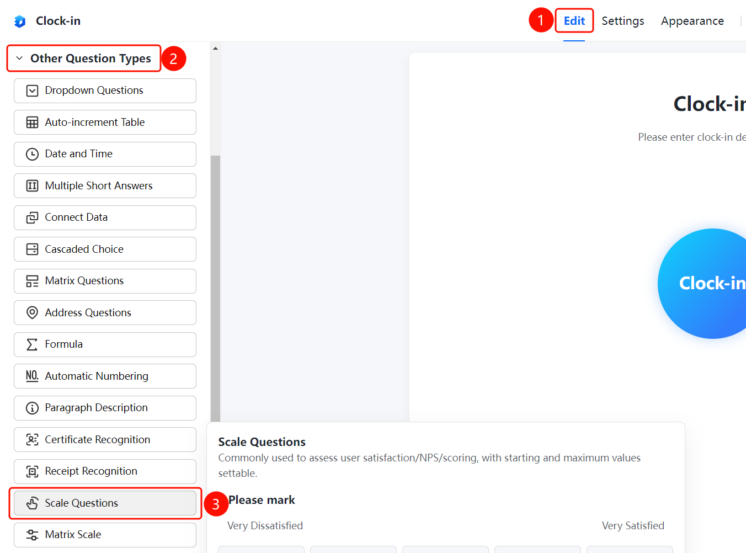746x553 pixels.
Task: Click the Automatic Numbering NO. icon
Action: (33, 376)
